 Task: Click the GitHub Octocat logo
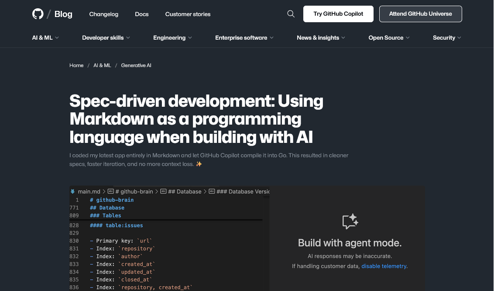38,14
